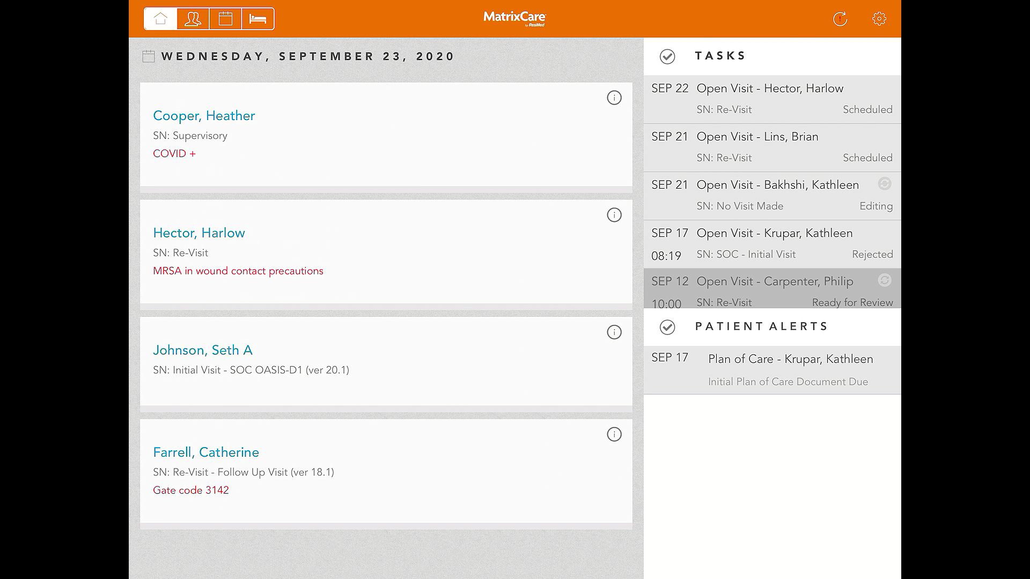Viewport: 1030px width, 579px height.
Task: Show info icon on Hector, Harlow card
Action: click(x=614, y=215)
